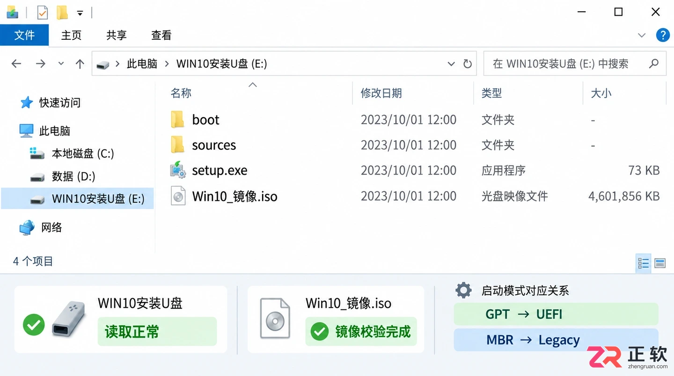The width and height of the screenshot is (674, 376).
Task: Sort by the 大小 column header
Action: tap(601, 93)
